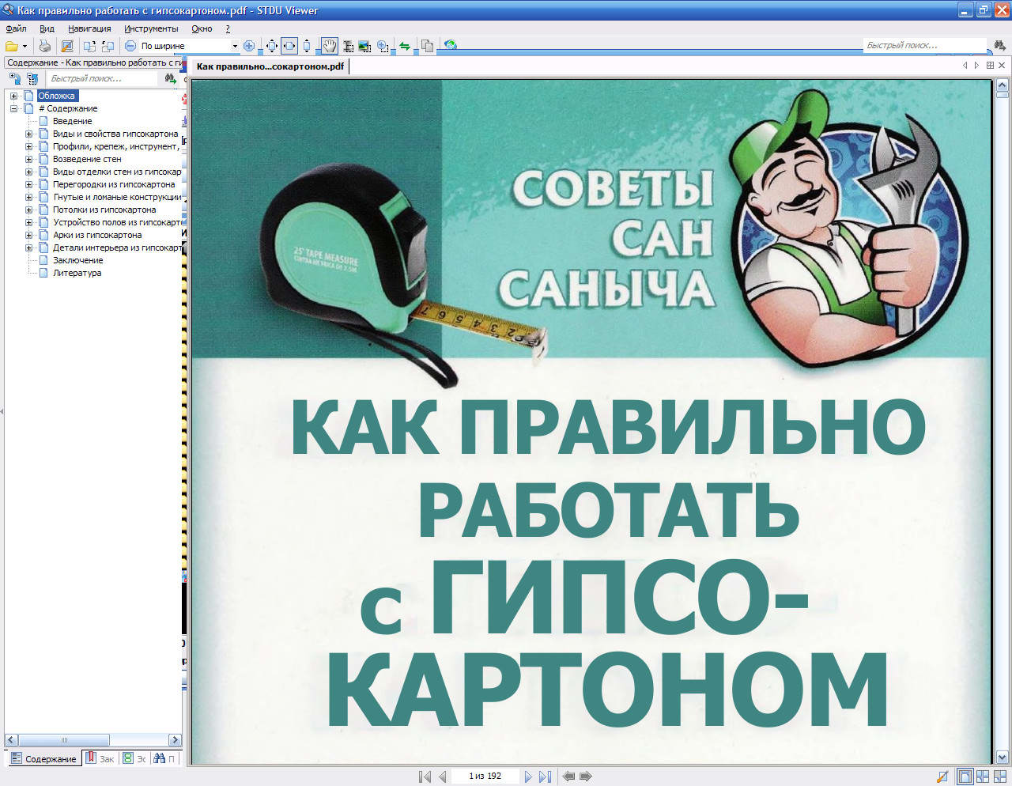Click the Print icon in the toolbar
The image size is (1012, 786).
[45, 46]
